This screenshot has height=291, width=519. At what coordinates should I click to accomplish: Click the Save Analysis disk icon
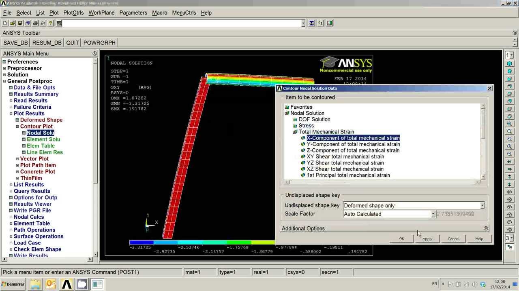pos(20,23)
